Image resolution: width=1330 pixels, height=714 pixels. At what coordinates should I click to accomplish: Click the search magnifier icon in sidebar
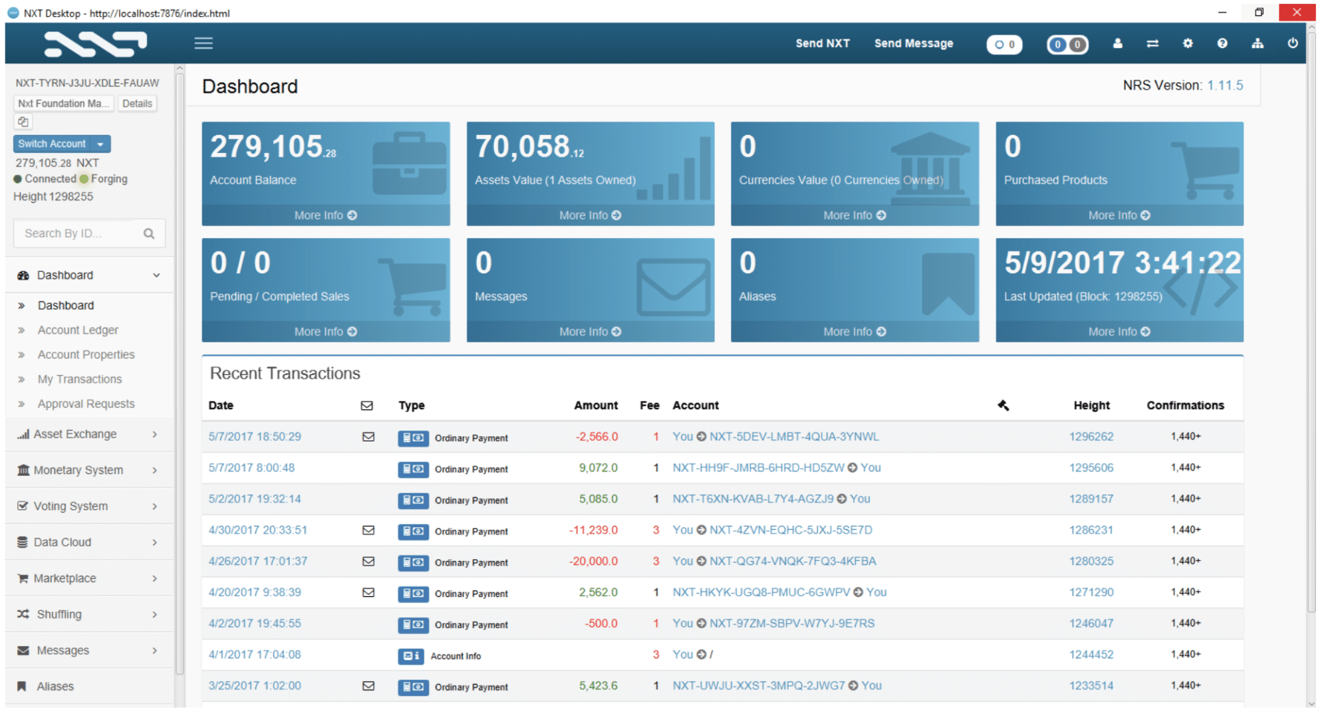click(149, 233)
